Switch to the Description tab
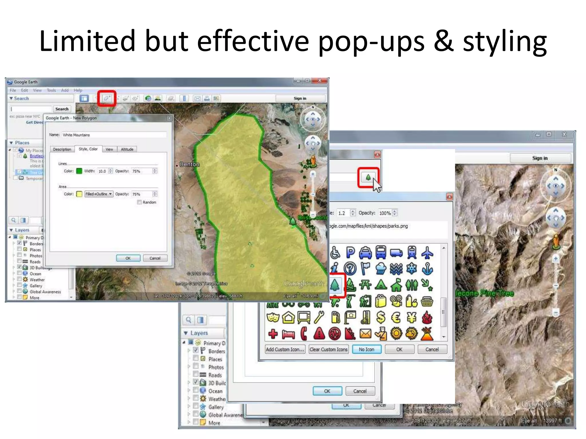 [x=62, y=149]
